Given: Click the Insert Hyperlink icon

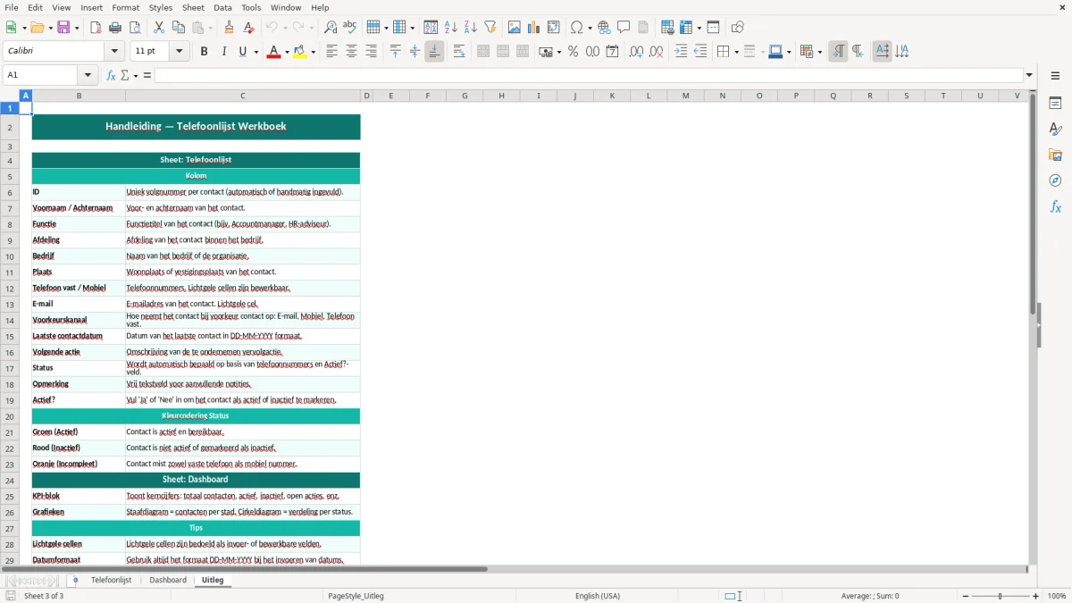Looking at the screenshot, I should click(x=604, y=28).
